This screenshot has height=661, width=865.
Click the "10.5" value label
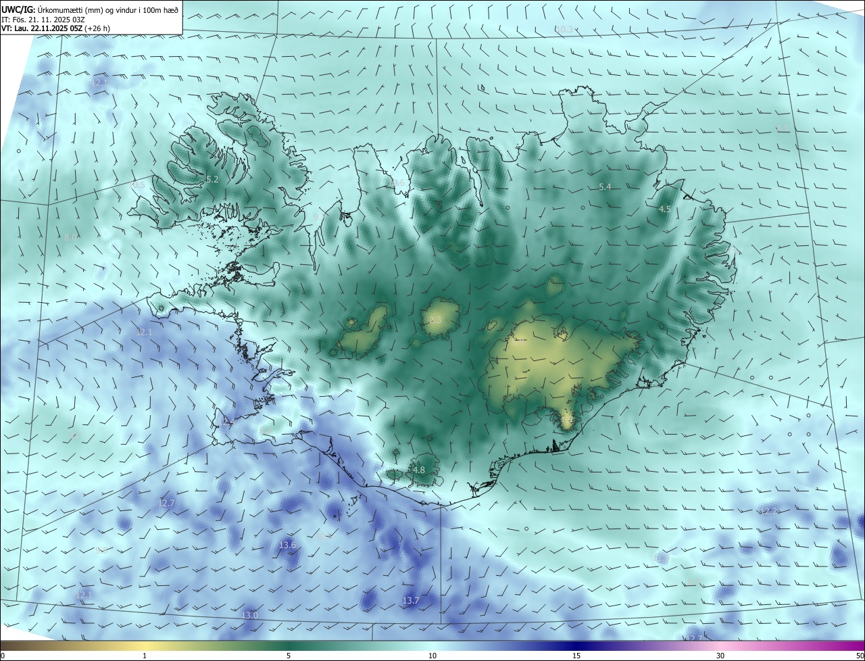tap(137, 185)
